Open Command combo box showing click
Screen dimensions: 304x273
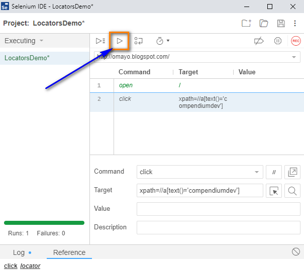[x=199, y=172]
